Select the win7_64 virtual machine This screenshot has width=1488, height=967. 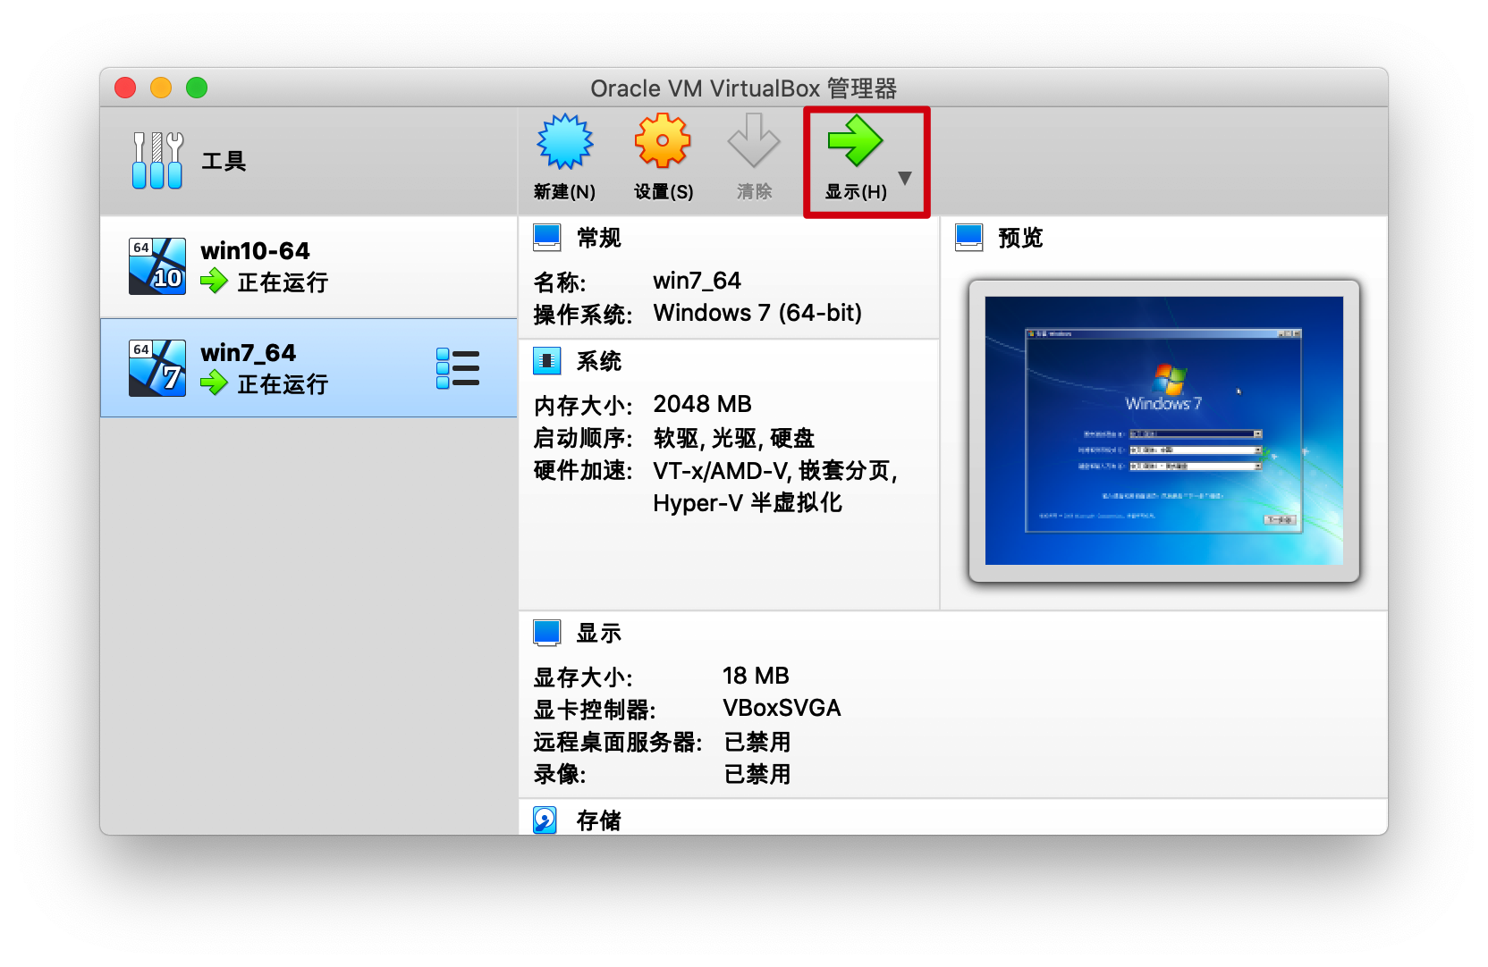(309, 367)
